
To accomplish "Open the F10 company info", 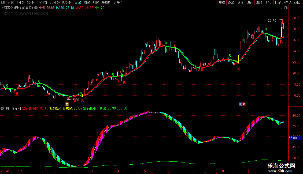I will [269, 2].
